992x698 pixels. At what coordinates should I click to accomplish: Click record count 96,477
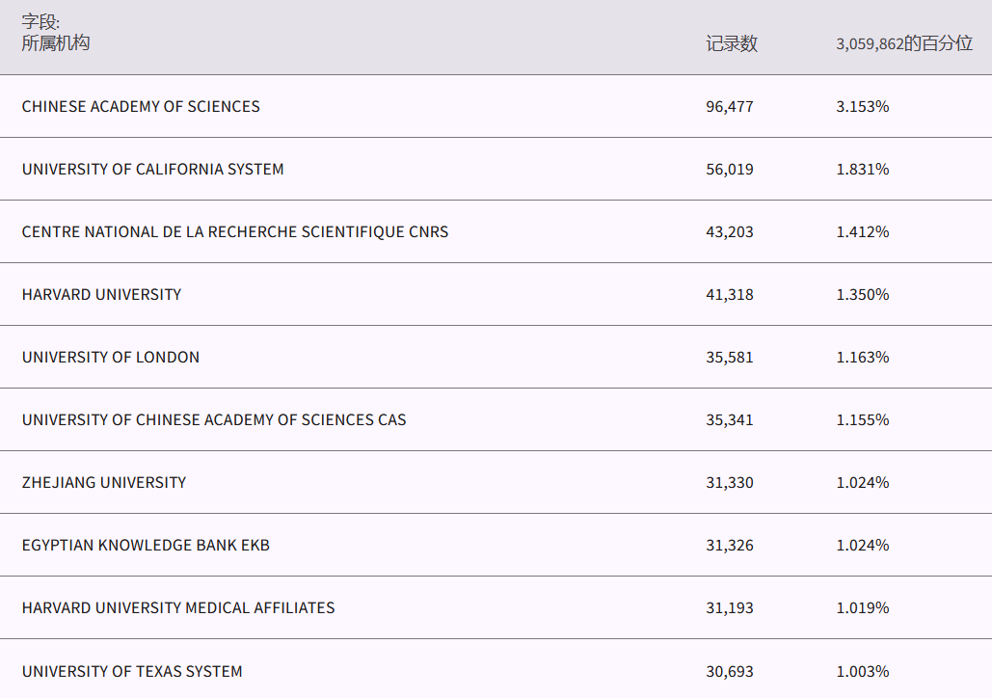pyautogui.click(x=729, y=107)
